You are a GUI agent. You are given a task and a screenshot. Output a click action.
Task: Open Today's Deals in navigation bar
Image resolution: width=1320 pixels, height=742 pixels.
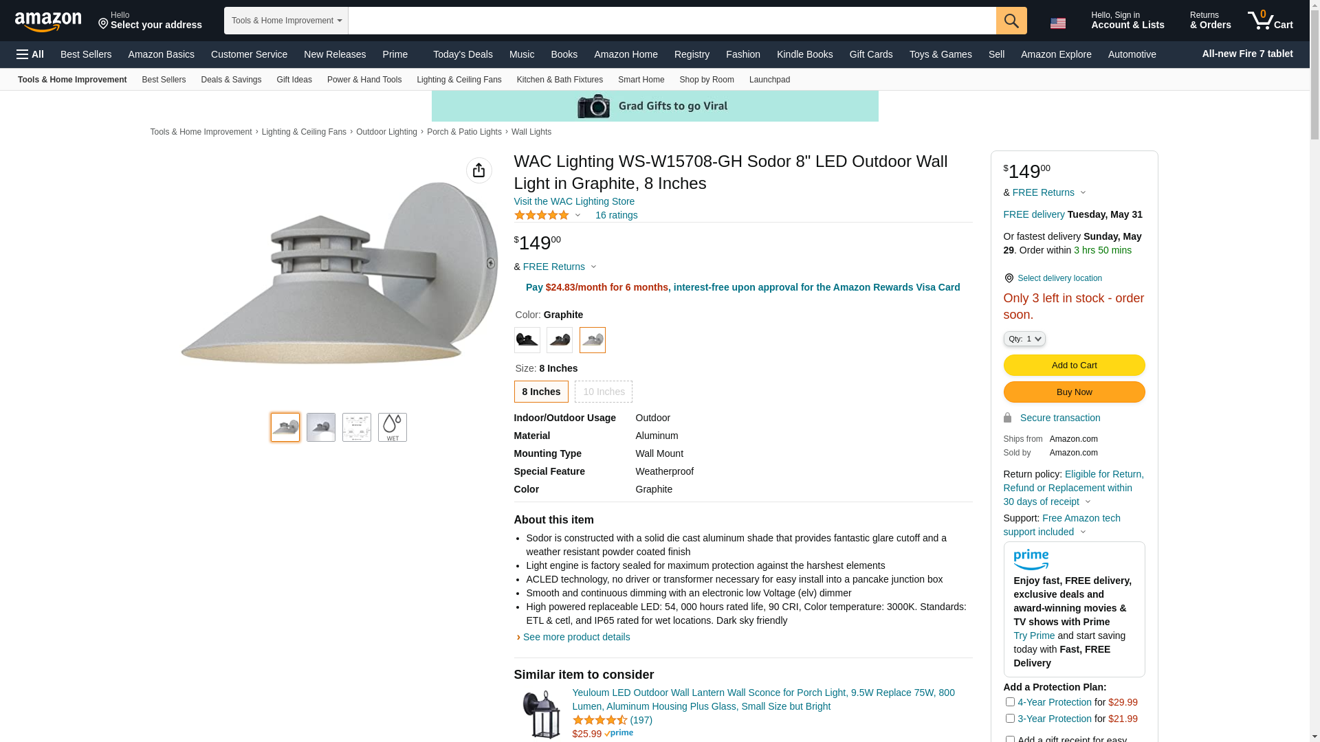tap(463, 54)
